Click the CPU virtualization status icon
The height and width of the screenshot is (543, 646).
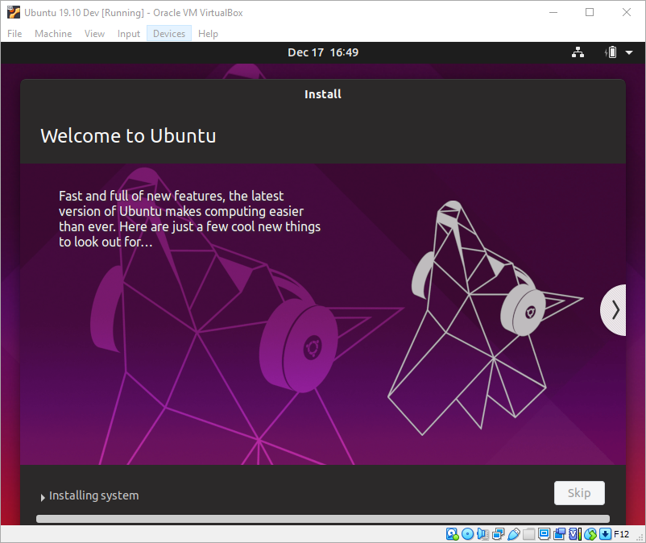click(x=575, y=534)
